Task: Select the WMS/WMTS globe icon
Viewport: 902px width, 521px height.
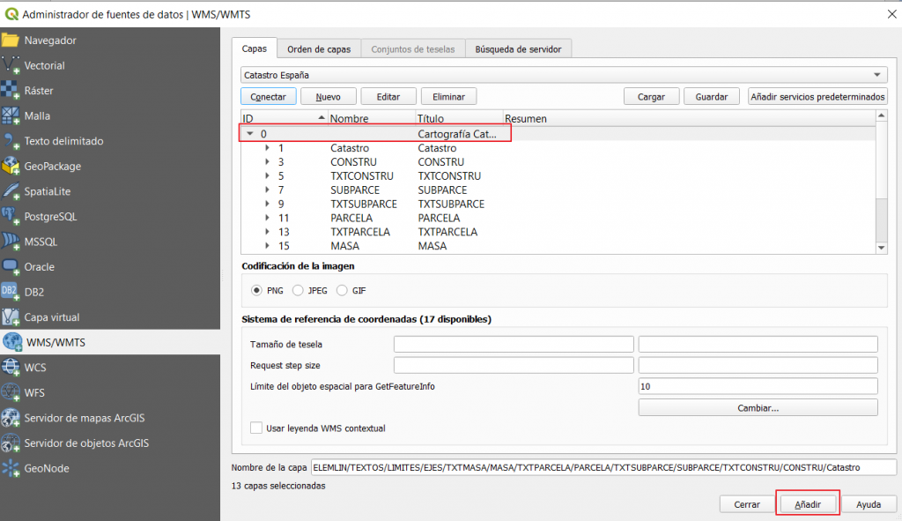Action: [12, 342]
